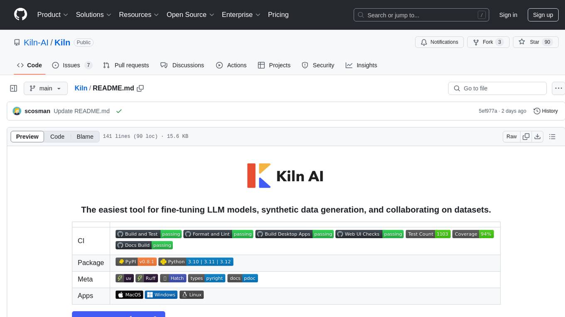565x317 pixels.
Task: Click the Ruff badge
Action: [147, 278]
